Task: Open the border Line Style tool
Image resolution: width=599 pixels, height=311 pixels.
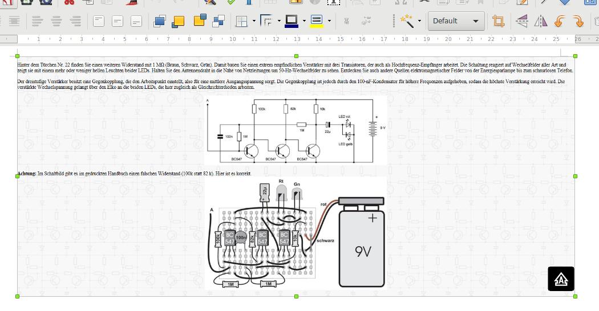Action: tap(266, 21)
